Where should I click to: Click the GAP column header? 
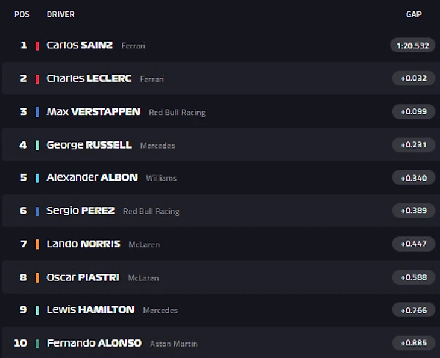click(x=413, y=14)
